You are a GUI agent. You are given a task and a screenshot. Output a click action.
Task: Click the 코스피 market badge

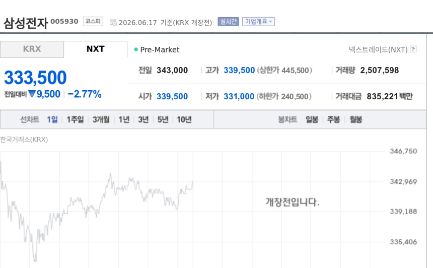point(93,21)
